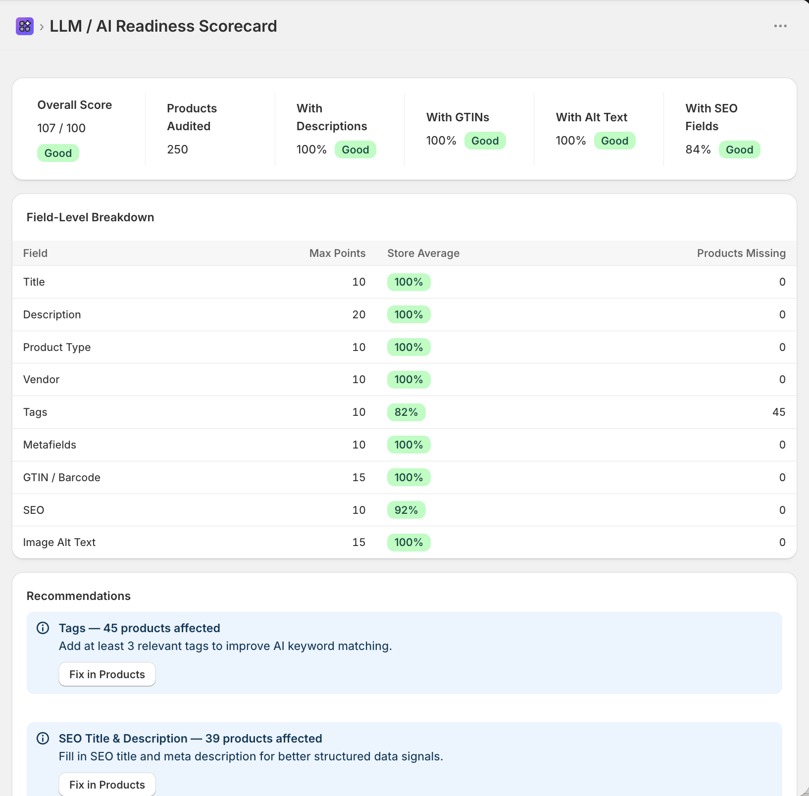Image resolution: width=809 pixels, height=796 pixels.
Task: Click the 84% With SEO Fields value
Action: click(x=698, y=149)
